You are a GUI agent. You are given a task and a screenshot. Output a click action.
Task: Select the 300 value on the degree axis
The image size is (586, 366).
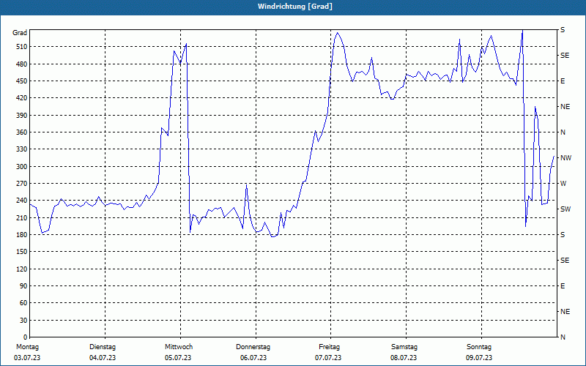click(x=22, y=166)
